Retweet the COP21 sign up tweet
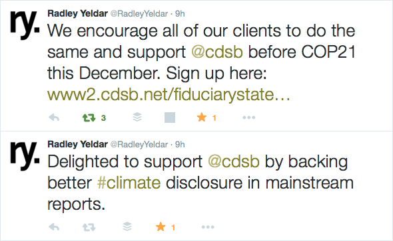This screenshot has width=393, height=241. (89, 118)
